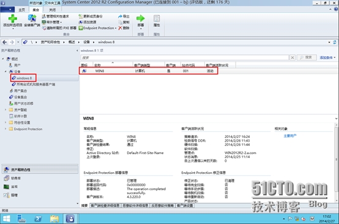Click into the search input field

pos(185,57)
